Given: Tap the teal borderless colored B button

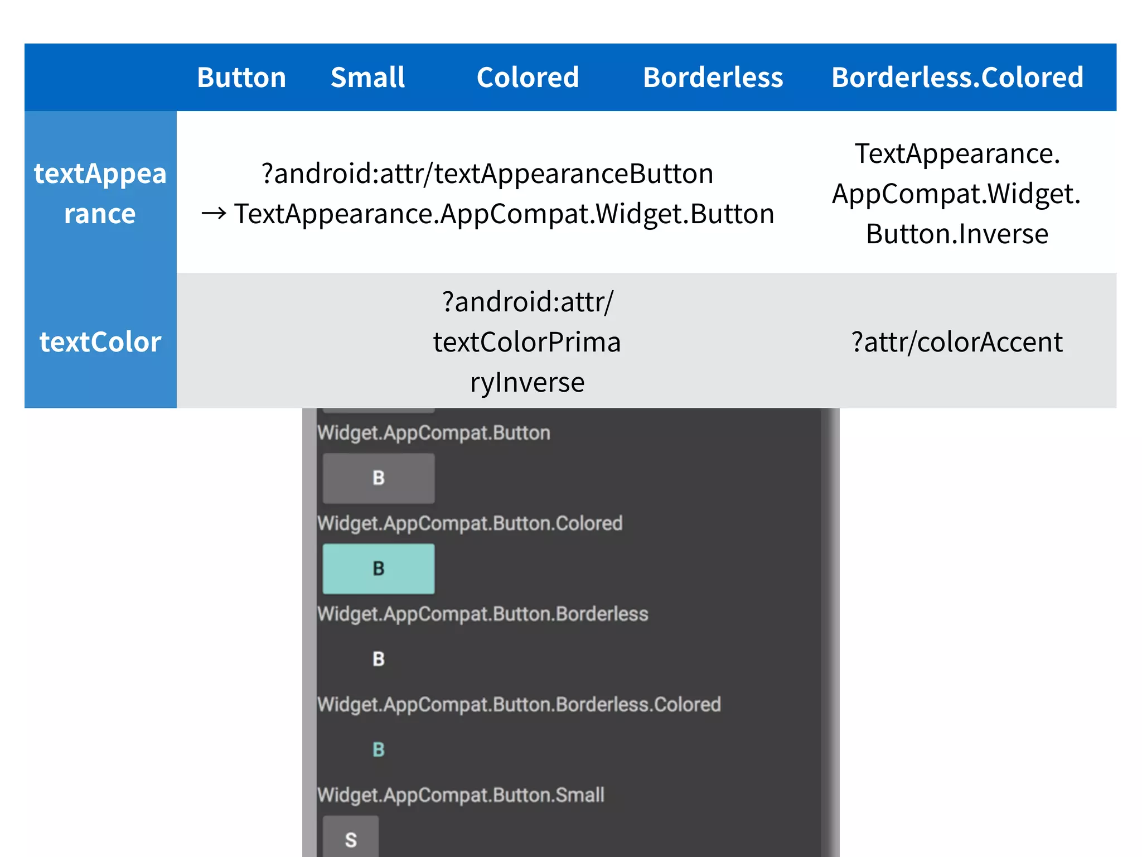Looking at the screenshot, I should pos(379,749).
